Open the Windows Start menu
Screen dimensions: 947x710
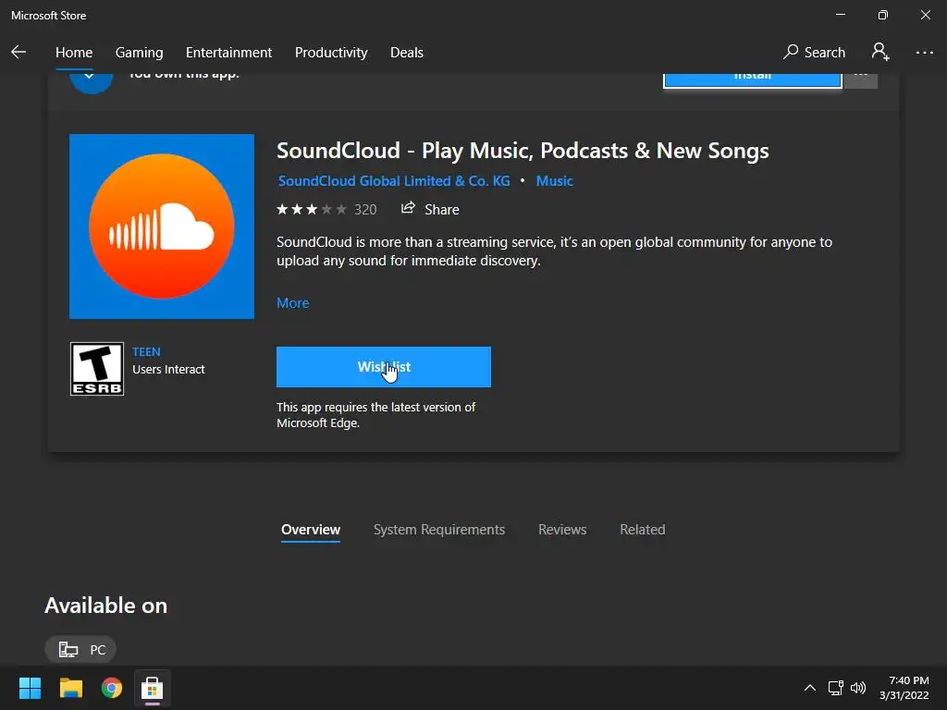(30, 688)
